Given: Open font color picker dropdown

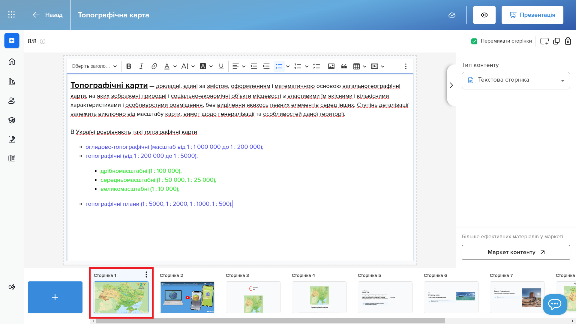Looking at the screenshot, I should (175, 66).
